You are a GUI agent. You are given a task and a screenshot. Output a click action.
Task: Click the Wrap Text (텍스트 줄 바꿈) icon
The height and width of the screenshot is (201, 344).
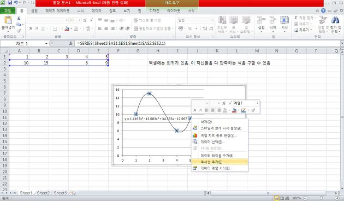[x=136, y=20]
